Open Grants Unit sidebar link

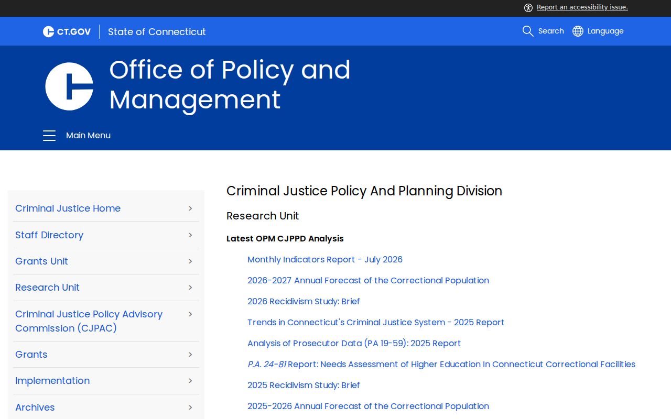41,261
